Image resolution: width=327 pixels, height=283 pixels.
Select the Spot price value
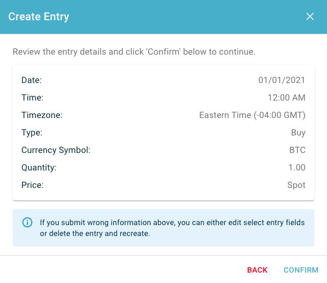pos(296,185)
